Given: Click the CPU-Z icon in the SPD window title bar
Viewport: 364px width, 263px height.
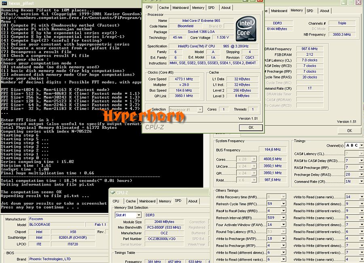Looking at the screenshot, I should pos(112,192).
